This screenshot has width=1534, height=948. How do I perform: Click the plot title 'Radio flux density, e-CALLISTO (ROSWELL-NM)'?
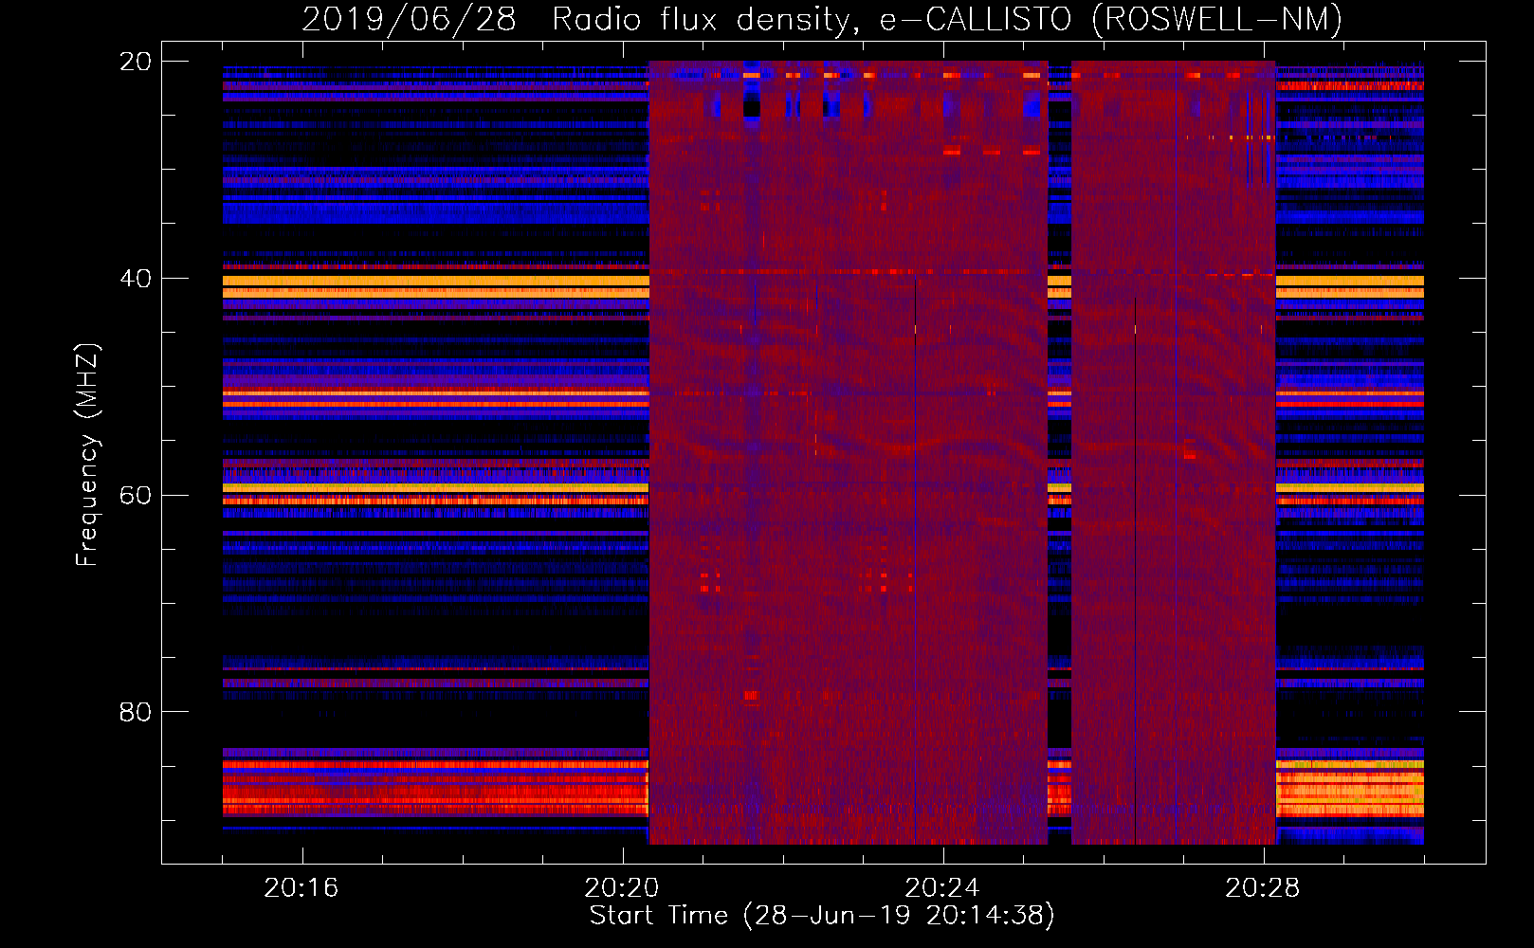pos(947,20)
